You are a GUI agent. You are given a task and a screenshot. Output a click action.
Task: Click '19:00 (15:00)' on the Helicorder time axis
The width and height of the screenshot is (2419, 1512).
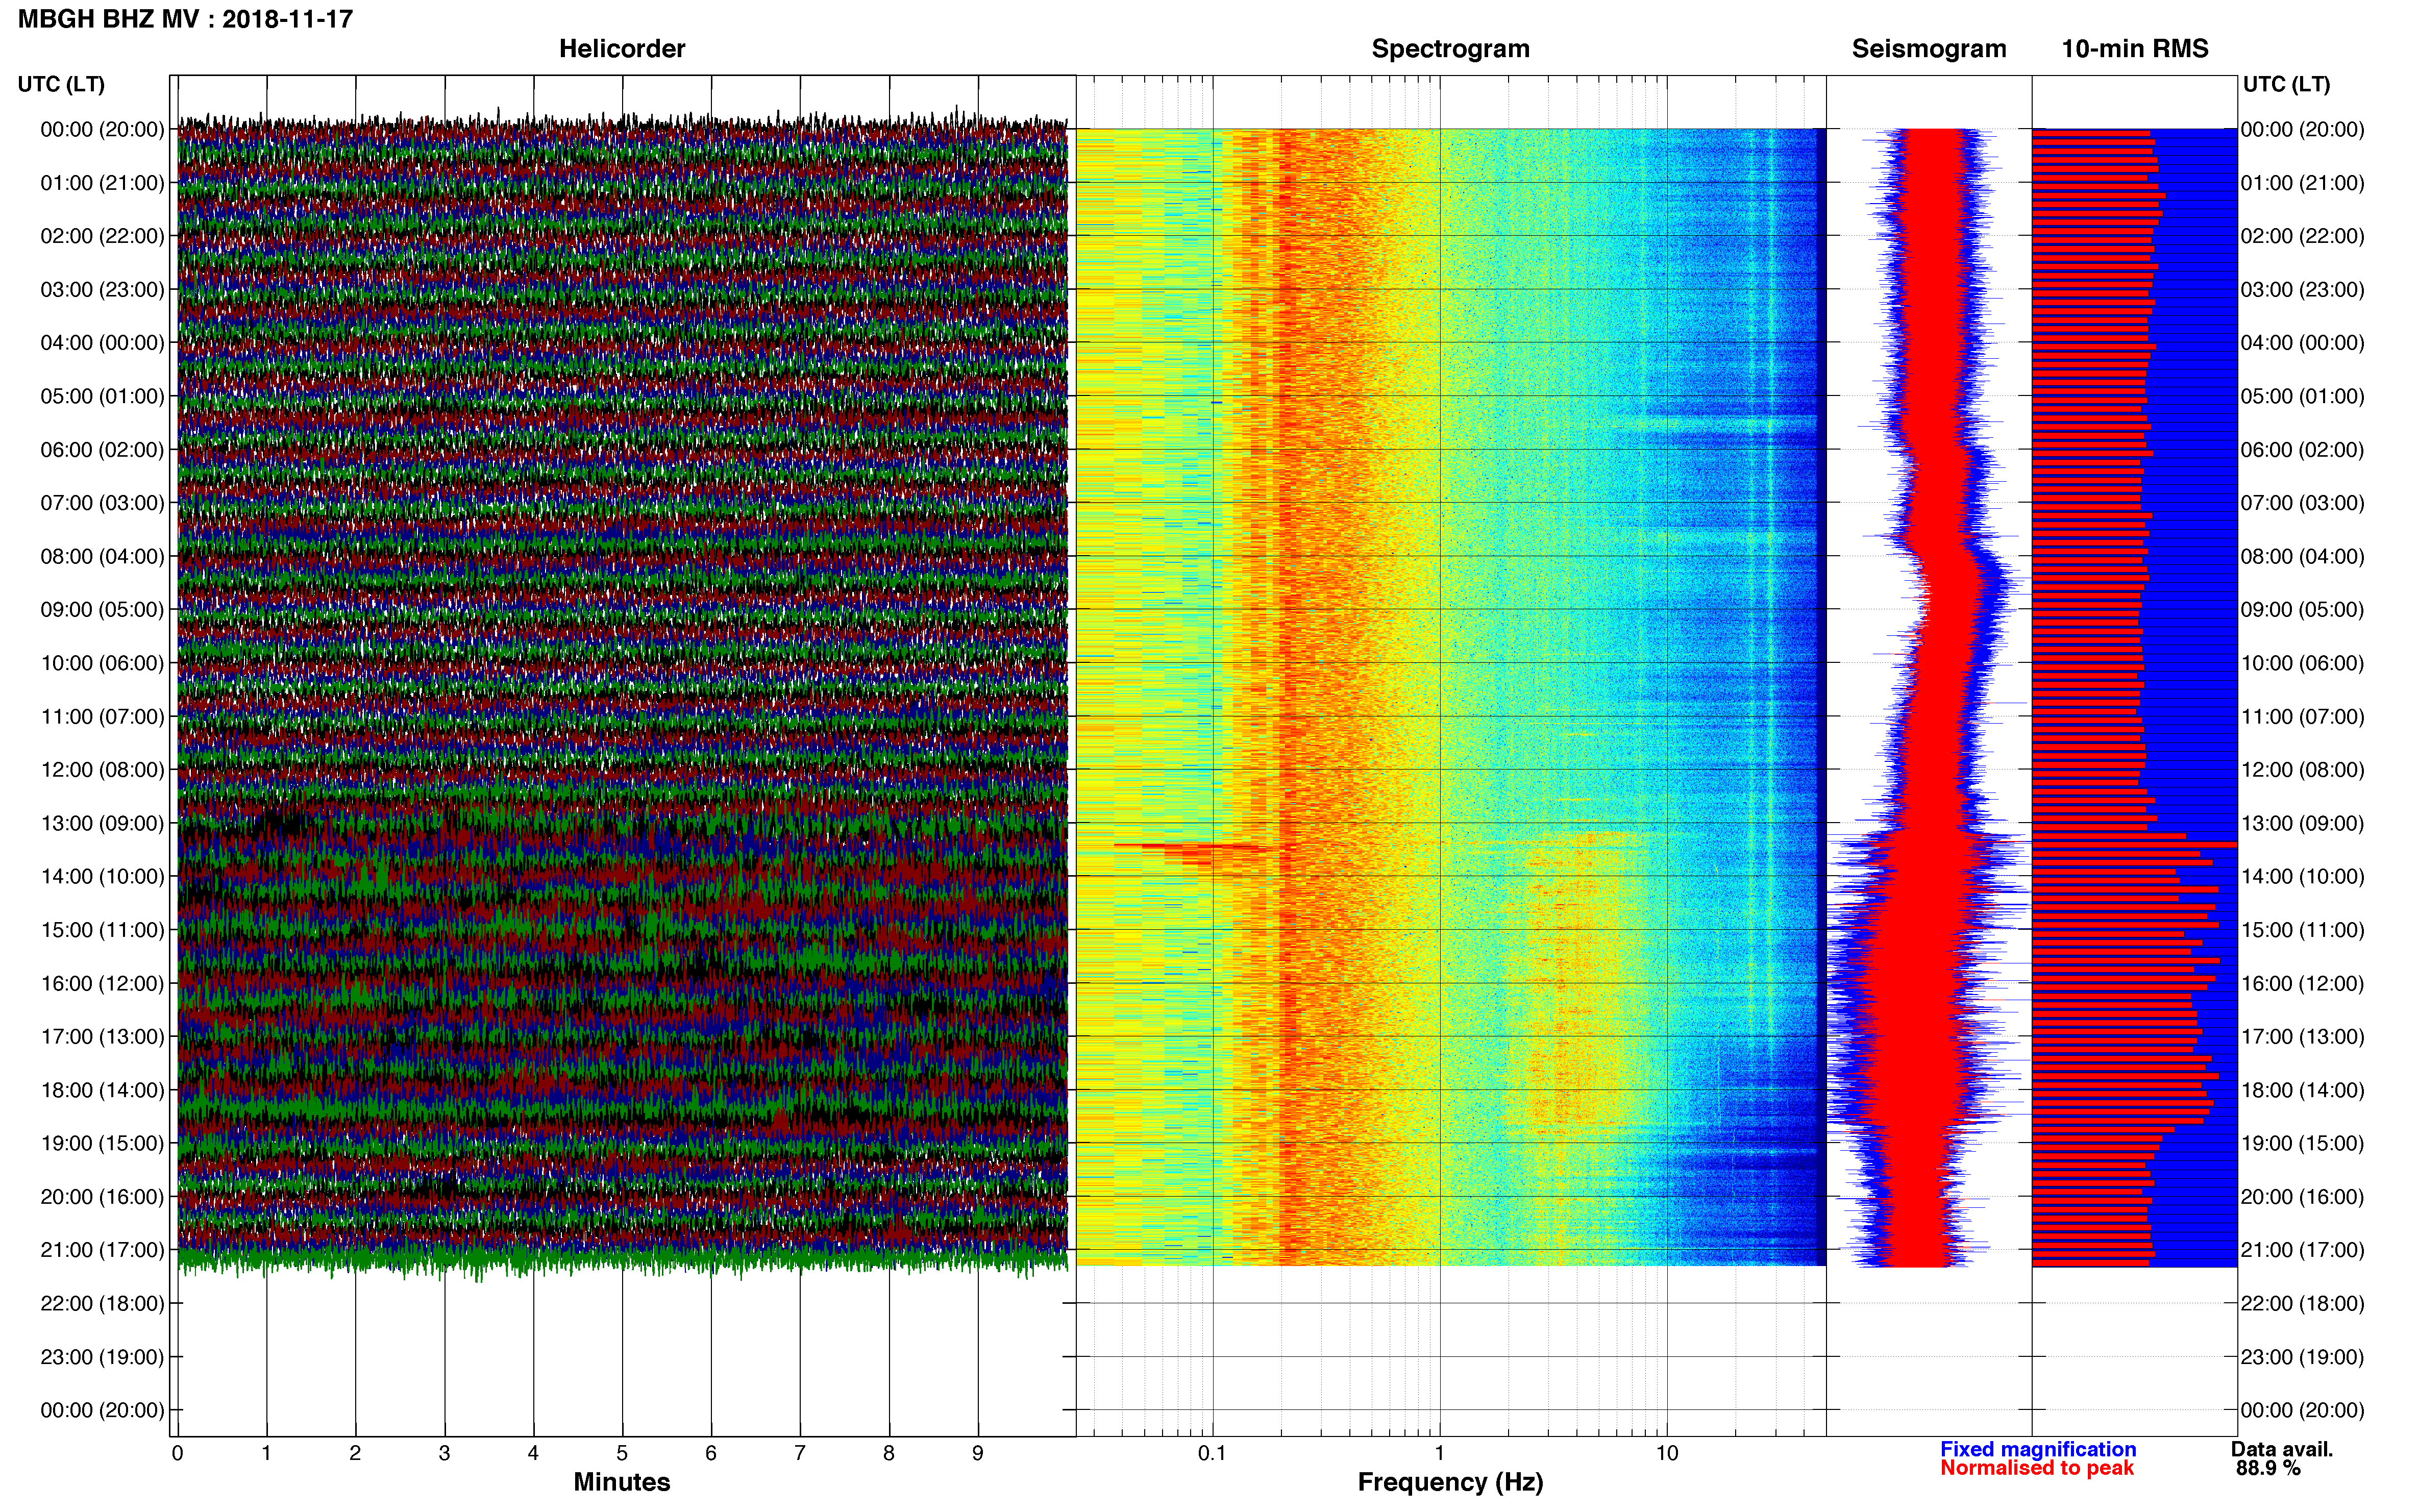pos(102,1143)
